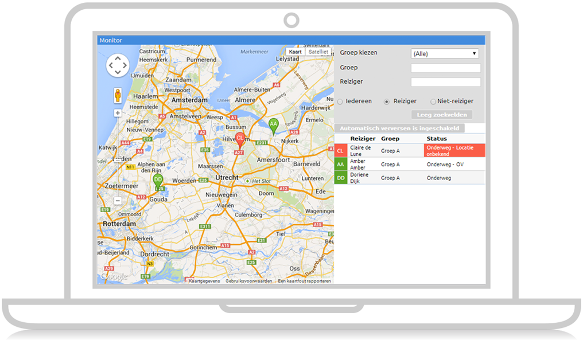The image size is (583, 348).
Task: Click Automatisch verversen is ingeschakeld button
Action: point(399,128)
